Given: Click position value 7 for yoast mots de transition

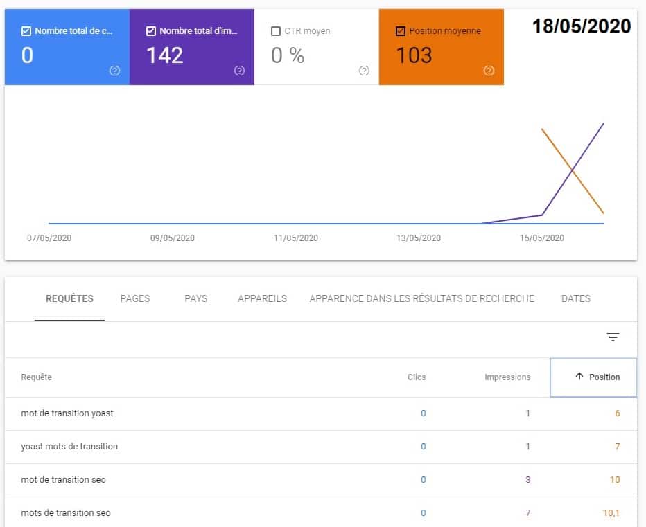Looking at the screenshot, I should [617, 447].
